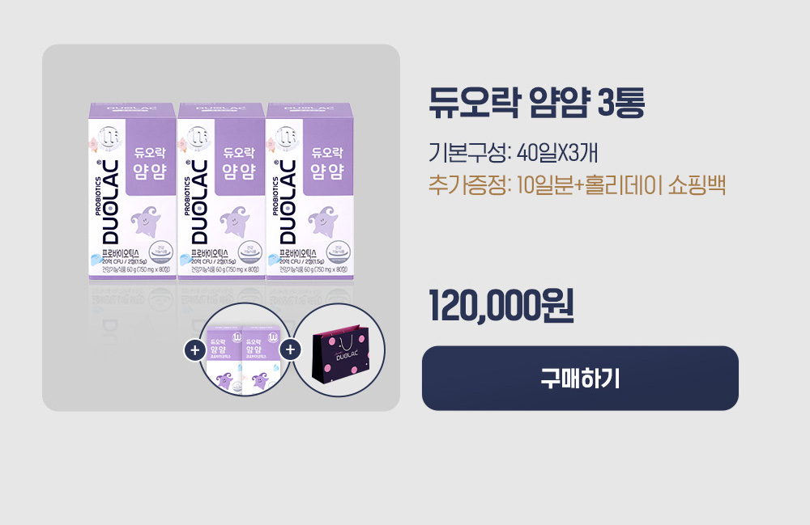810x525 pixels.
Task: Click the 프로바이오틱스 text on the left box
Action: (120, 253)
